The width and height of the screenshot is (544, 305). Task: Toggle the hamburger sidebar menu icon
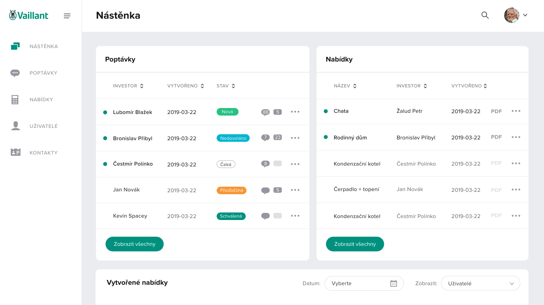67,16
